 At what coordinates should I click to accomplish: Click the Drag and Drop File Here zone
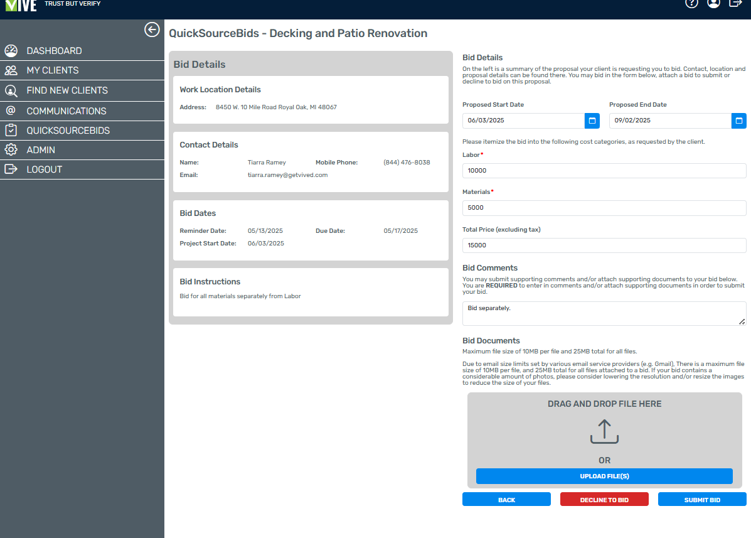[x=604, y=440]
